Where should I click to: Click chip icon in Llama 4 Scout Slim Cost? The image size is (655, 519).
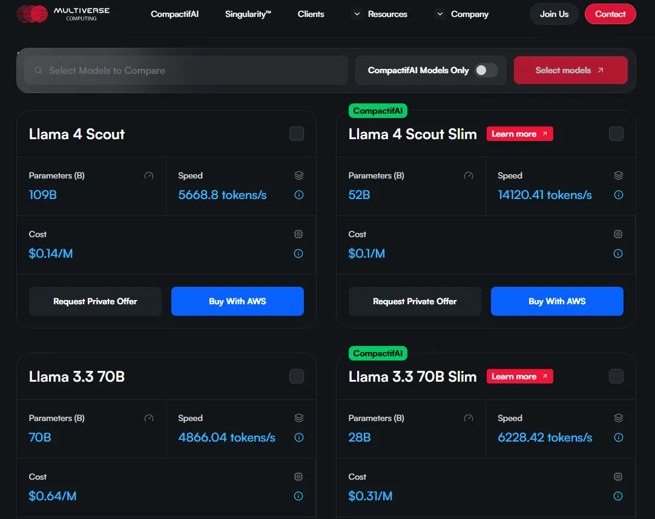point(618,234)
